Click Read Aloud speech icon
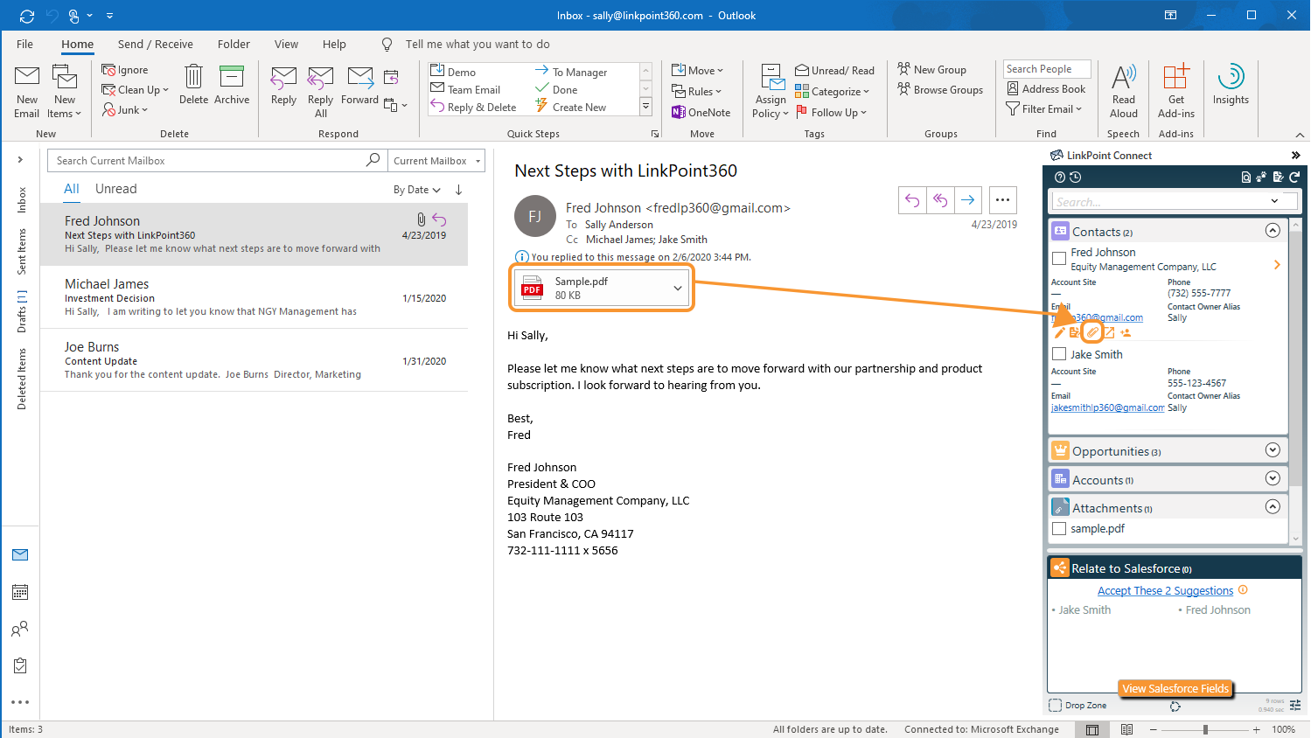Screen dimensions: 1311x738 click(x=1124, y=92)
